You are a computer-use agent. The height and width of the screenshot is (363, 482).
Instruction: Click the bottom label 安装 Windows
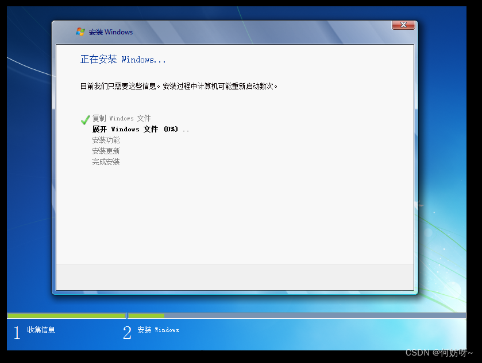point(158,330)
